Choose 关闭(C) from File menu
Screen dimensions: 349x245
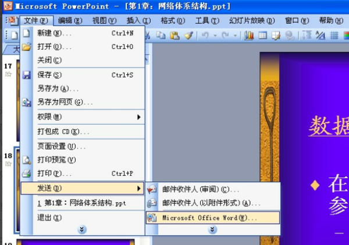pos(83,60)
